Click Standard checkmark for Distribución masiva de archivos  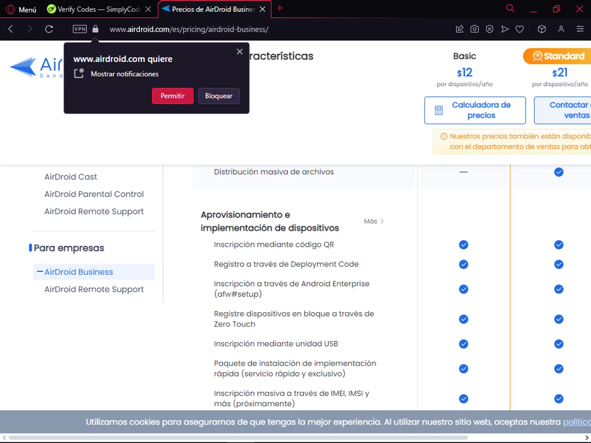pos(559,172)
